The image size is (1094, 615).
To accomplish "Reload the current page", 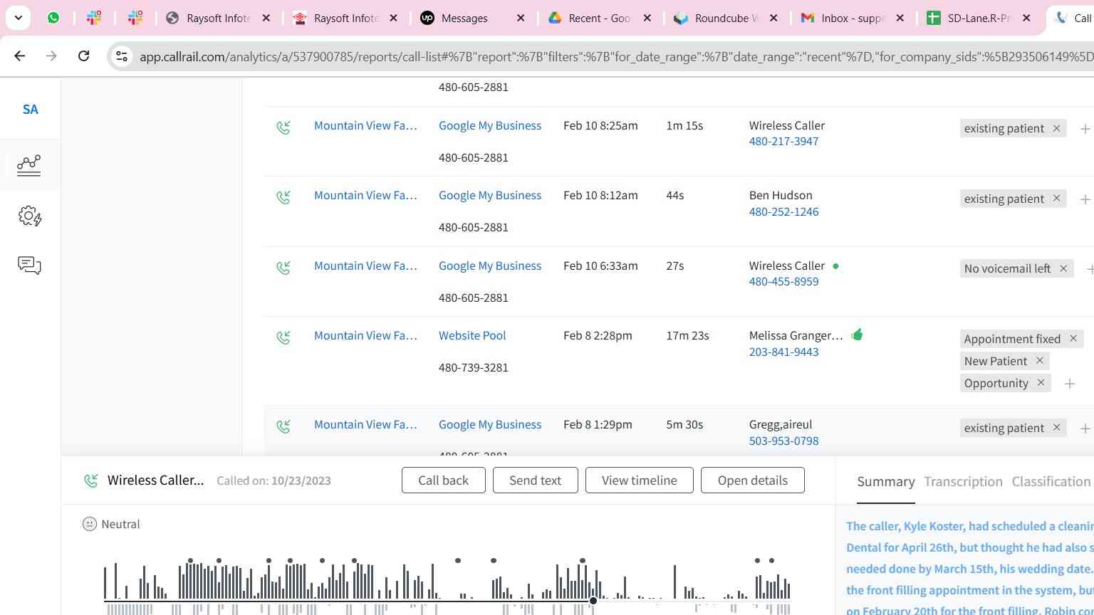I will pos(83,56).
